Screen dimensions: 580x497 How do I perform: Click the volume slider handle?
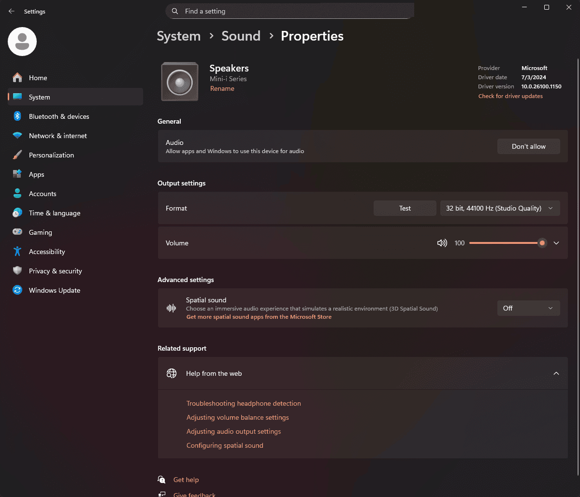(x=542, y=243)
